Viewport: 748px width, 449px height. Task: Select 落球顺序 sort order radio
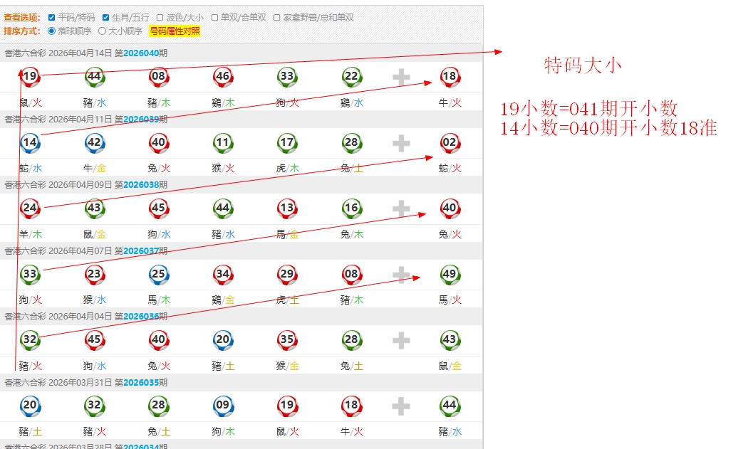coord(51,31)
